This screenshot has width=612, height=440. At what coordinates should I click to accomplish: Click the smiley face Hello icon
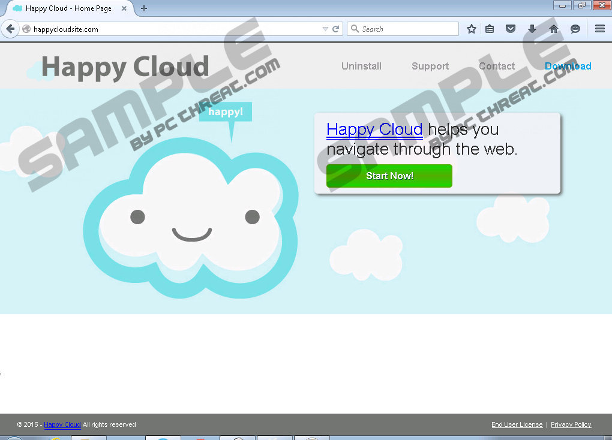[575, 29]
